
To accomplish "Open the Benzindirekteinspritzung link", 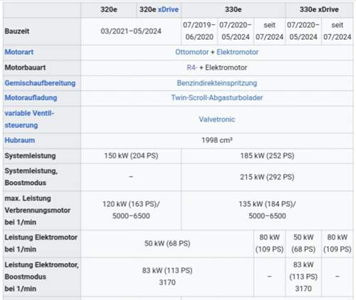I will point(217,83).
